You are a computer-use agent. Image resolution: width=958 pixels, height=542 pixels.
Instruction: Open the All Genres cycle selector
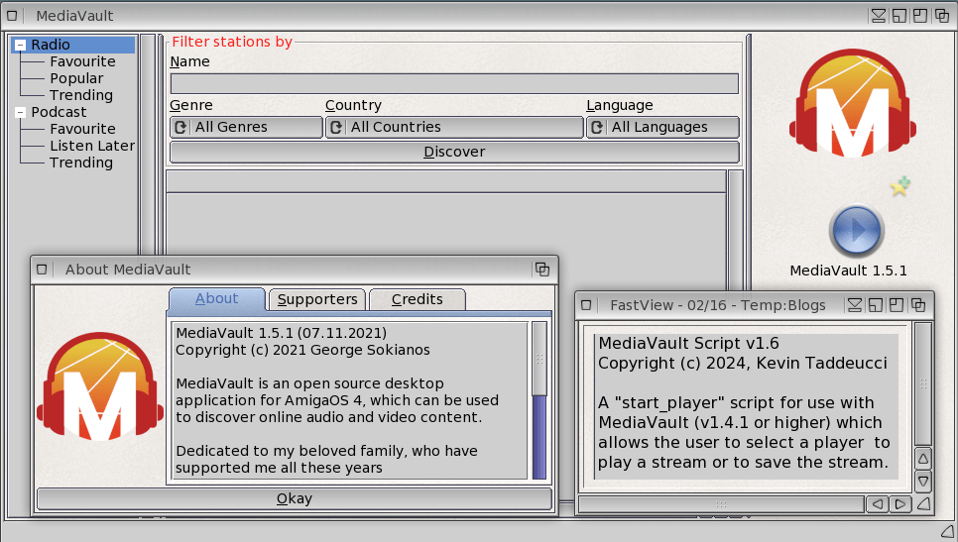click(246, 127)
